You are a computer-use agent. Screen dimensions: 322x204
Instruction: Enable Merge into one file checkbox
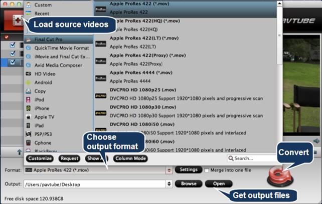tap(207, 170)
